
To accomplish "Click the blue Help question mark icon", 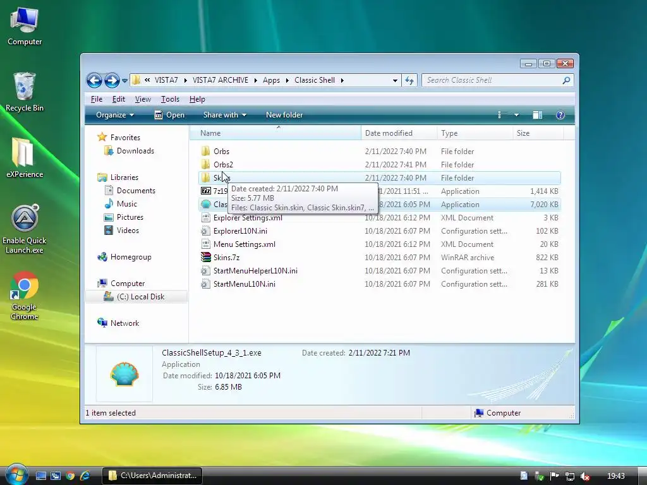I will (560, 115).
